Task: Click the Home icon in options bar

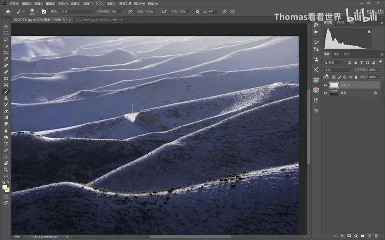Action: (8, 11)
